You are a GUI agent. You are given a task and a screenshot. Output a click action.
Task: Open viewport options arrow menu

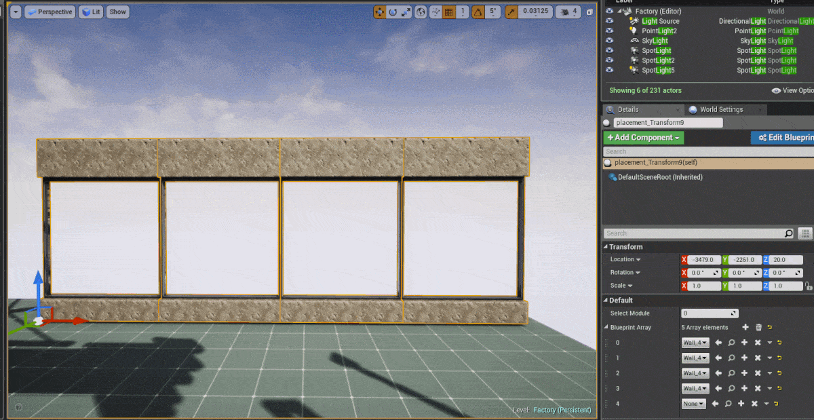(16, 12)
